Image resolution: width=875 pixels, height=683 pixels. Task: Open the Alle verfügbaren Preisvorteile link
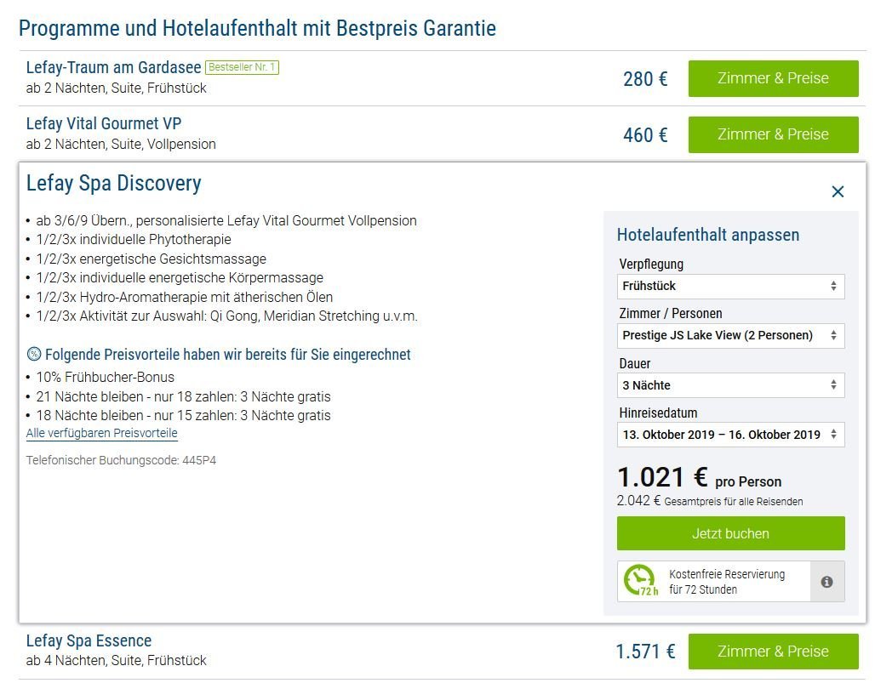pos(102,433)
